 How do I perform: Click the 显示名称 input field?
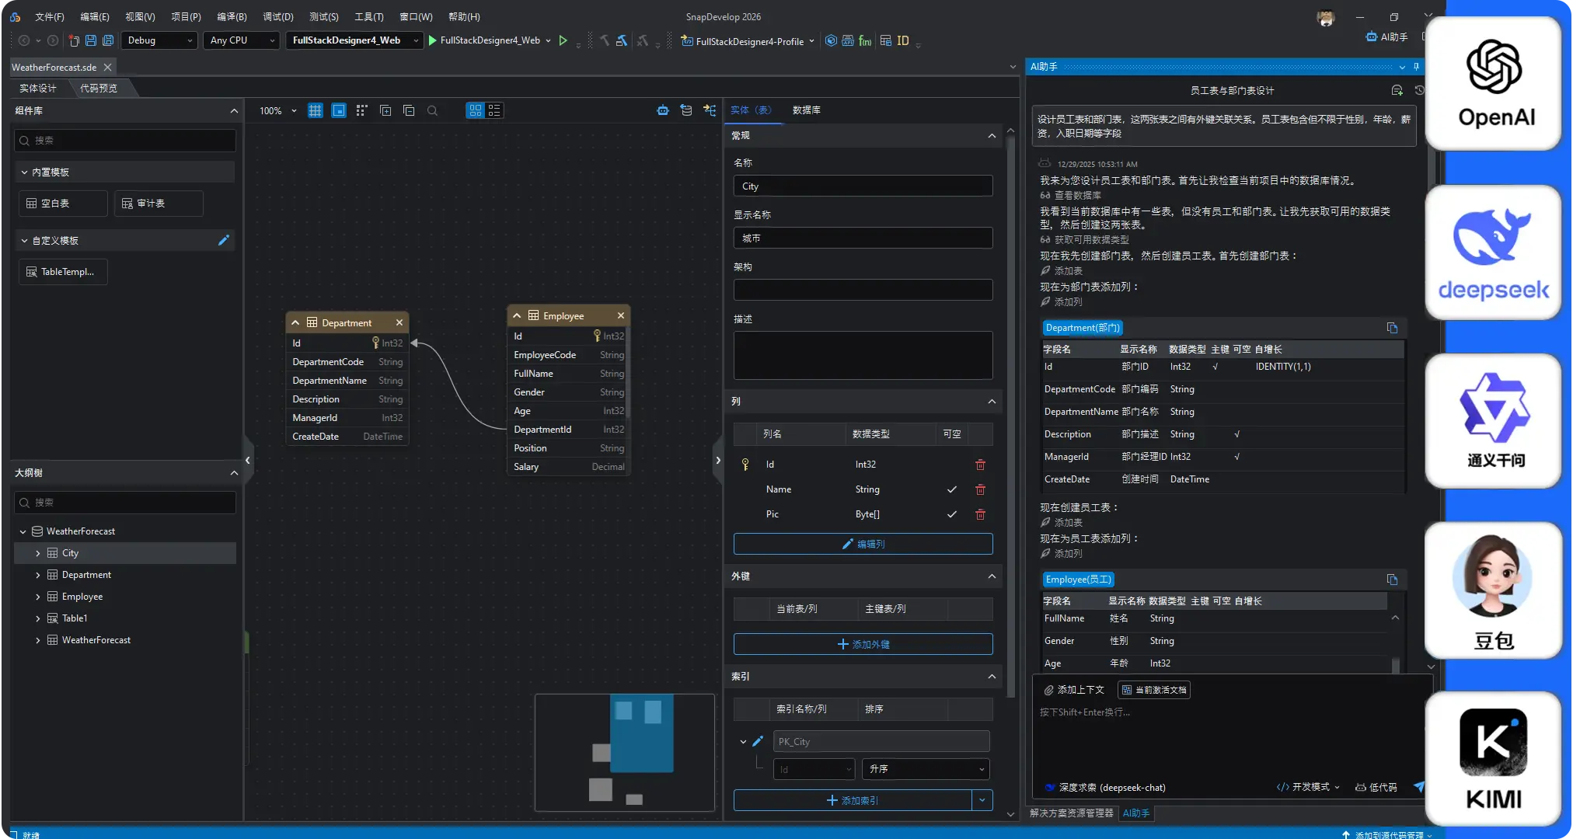863,238
